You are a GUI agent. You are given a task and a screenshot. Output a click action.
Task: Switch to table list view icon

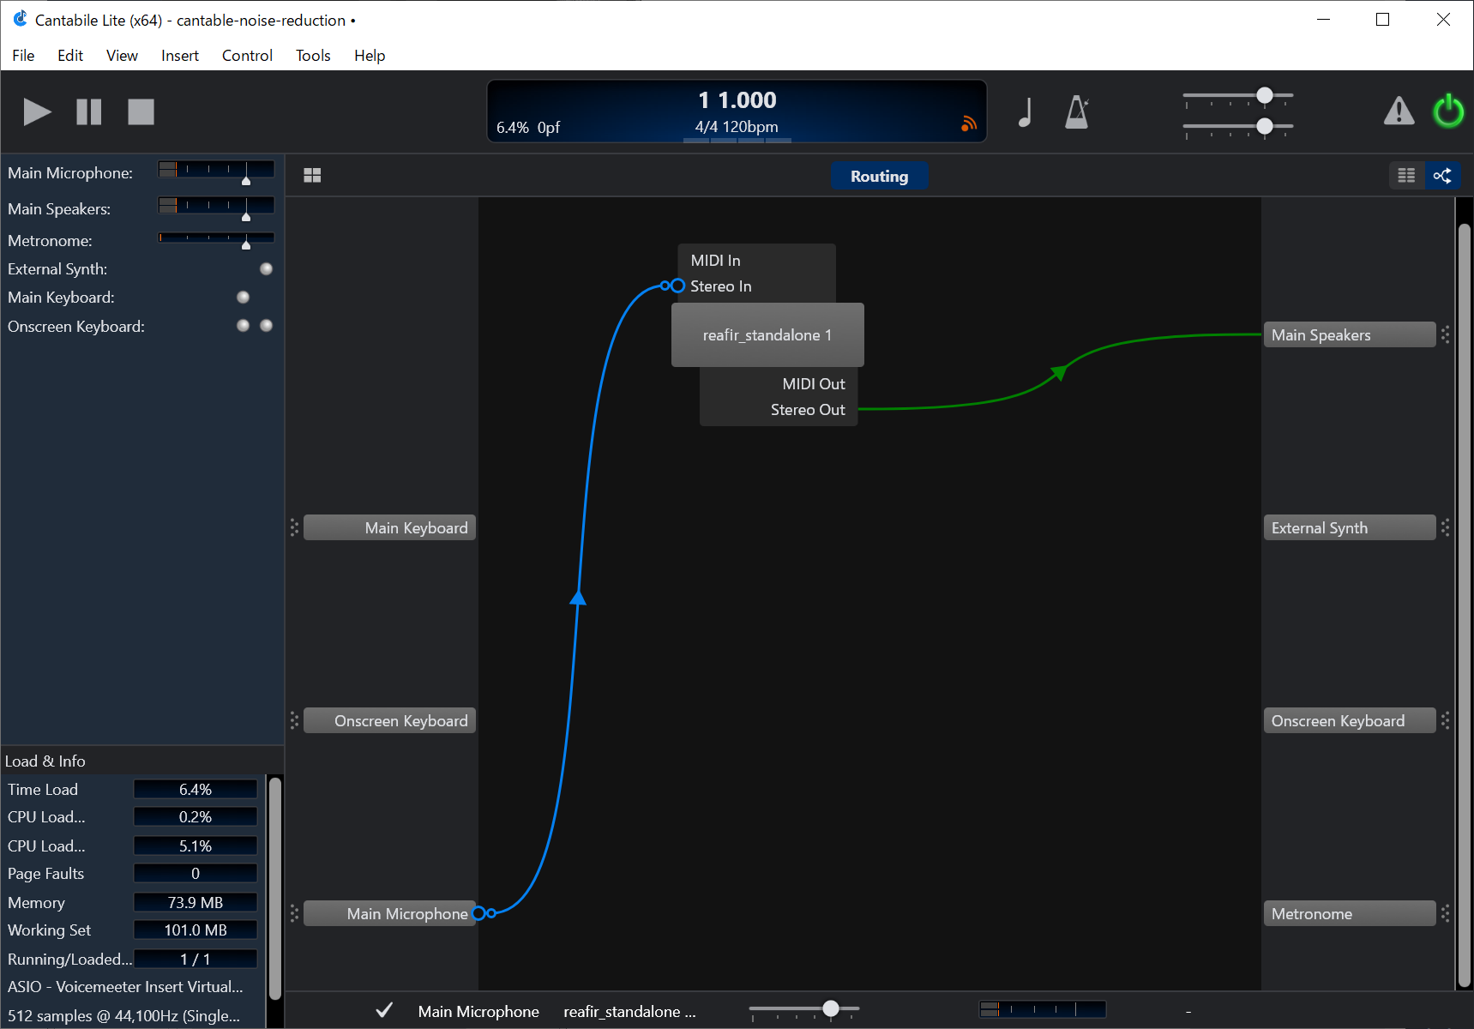pos(1406,176)
